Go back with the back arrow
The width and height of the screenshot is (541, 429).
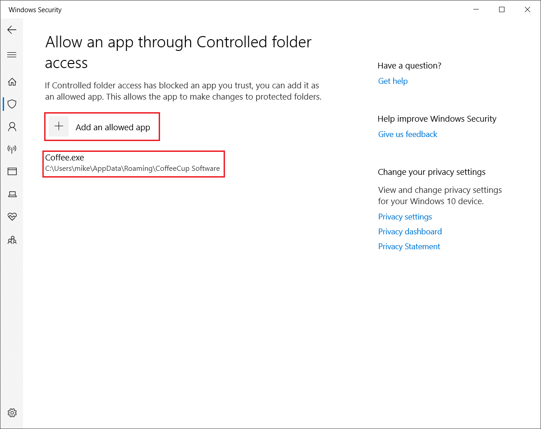(12, 30)
